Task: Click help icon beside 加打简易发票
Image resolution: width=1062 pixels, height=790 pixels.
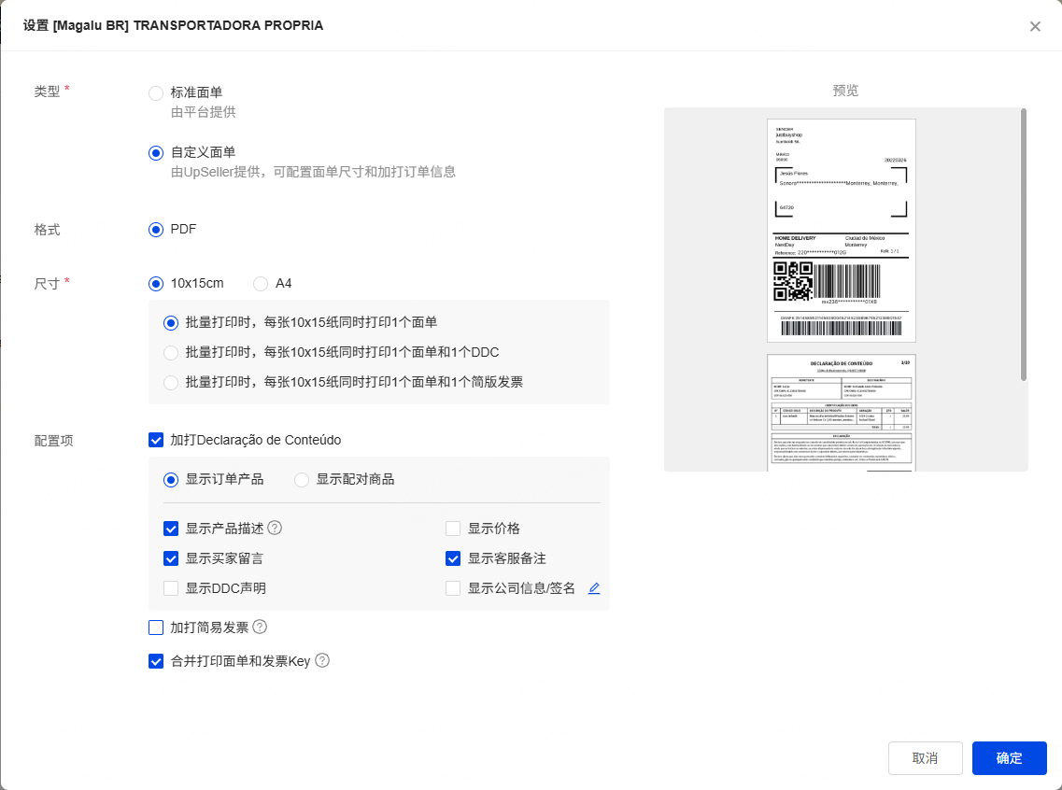Action: 260,627
